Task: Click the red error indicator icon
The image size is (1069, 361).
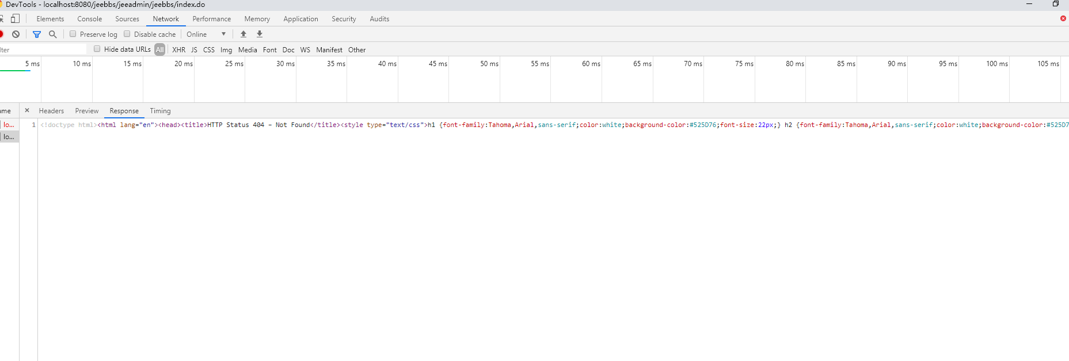Action: (x=1063, y=18)
